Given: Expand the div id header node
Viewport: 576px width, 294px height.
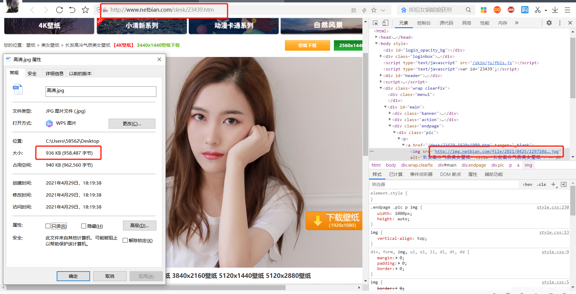Looking at the screenshot, I should (x=381, y=75).
